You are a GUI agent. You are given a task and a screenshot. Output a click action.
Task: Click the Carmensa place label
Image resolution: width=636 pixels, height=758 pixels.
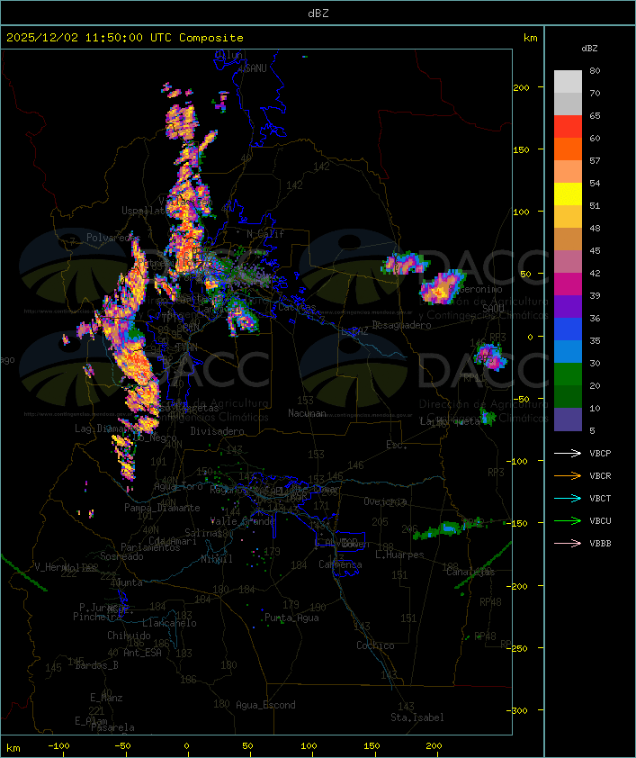pos(340,564)
